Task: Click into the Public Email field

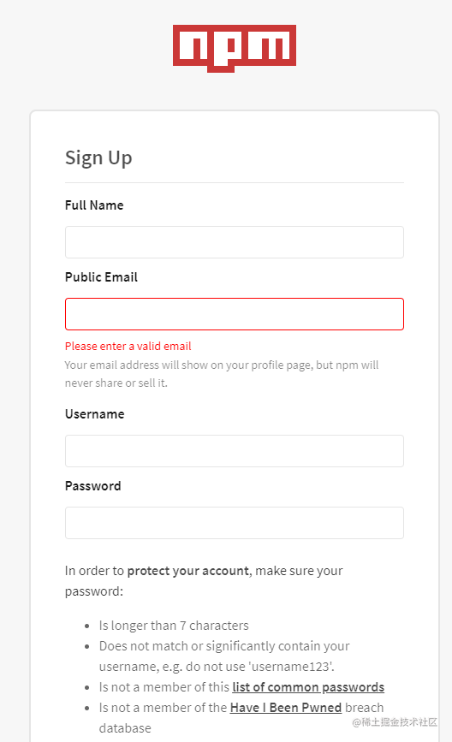Action: [235, 314]
